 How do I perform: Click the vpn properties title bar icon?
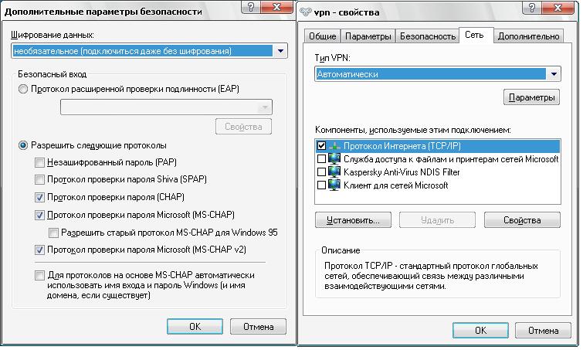pos(305,12)
